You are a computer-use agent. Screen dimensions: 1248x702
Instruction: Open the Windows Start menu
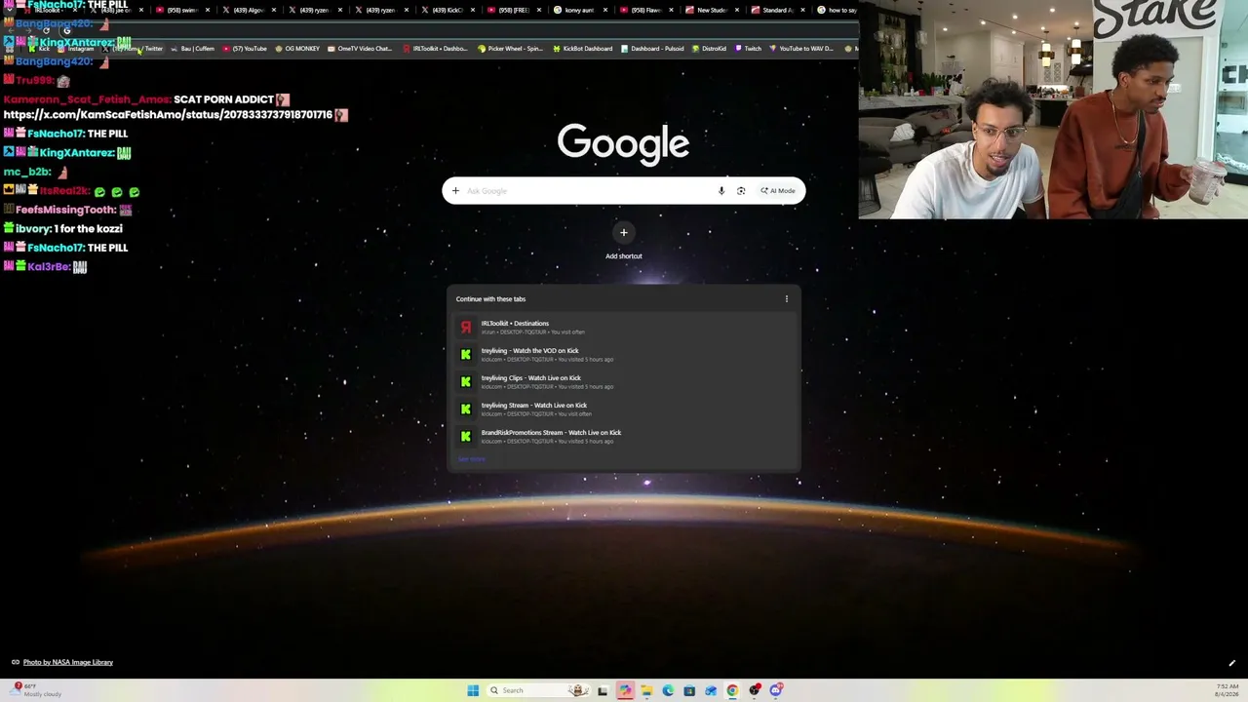(x=473, y=690)
